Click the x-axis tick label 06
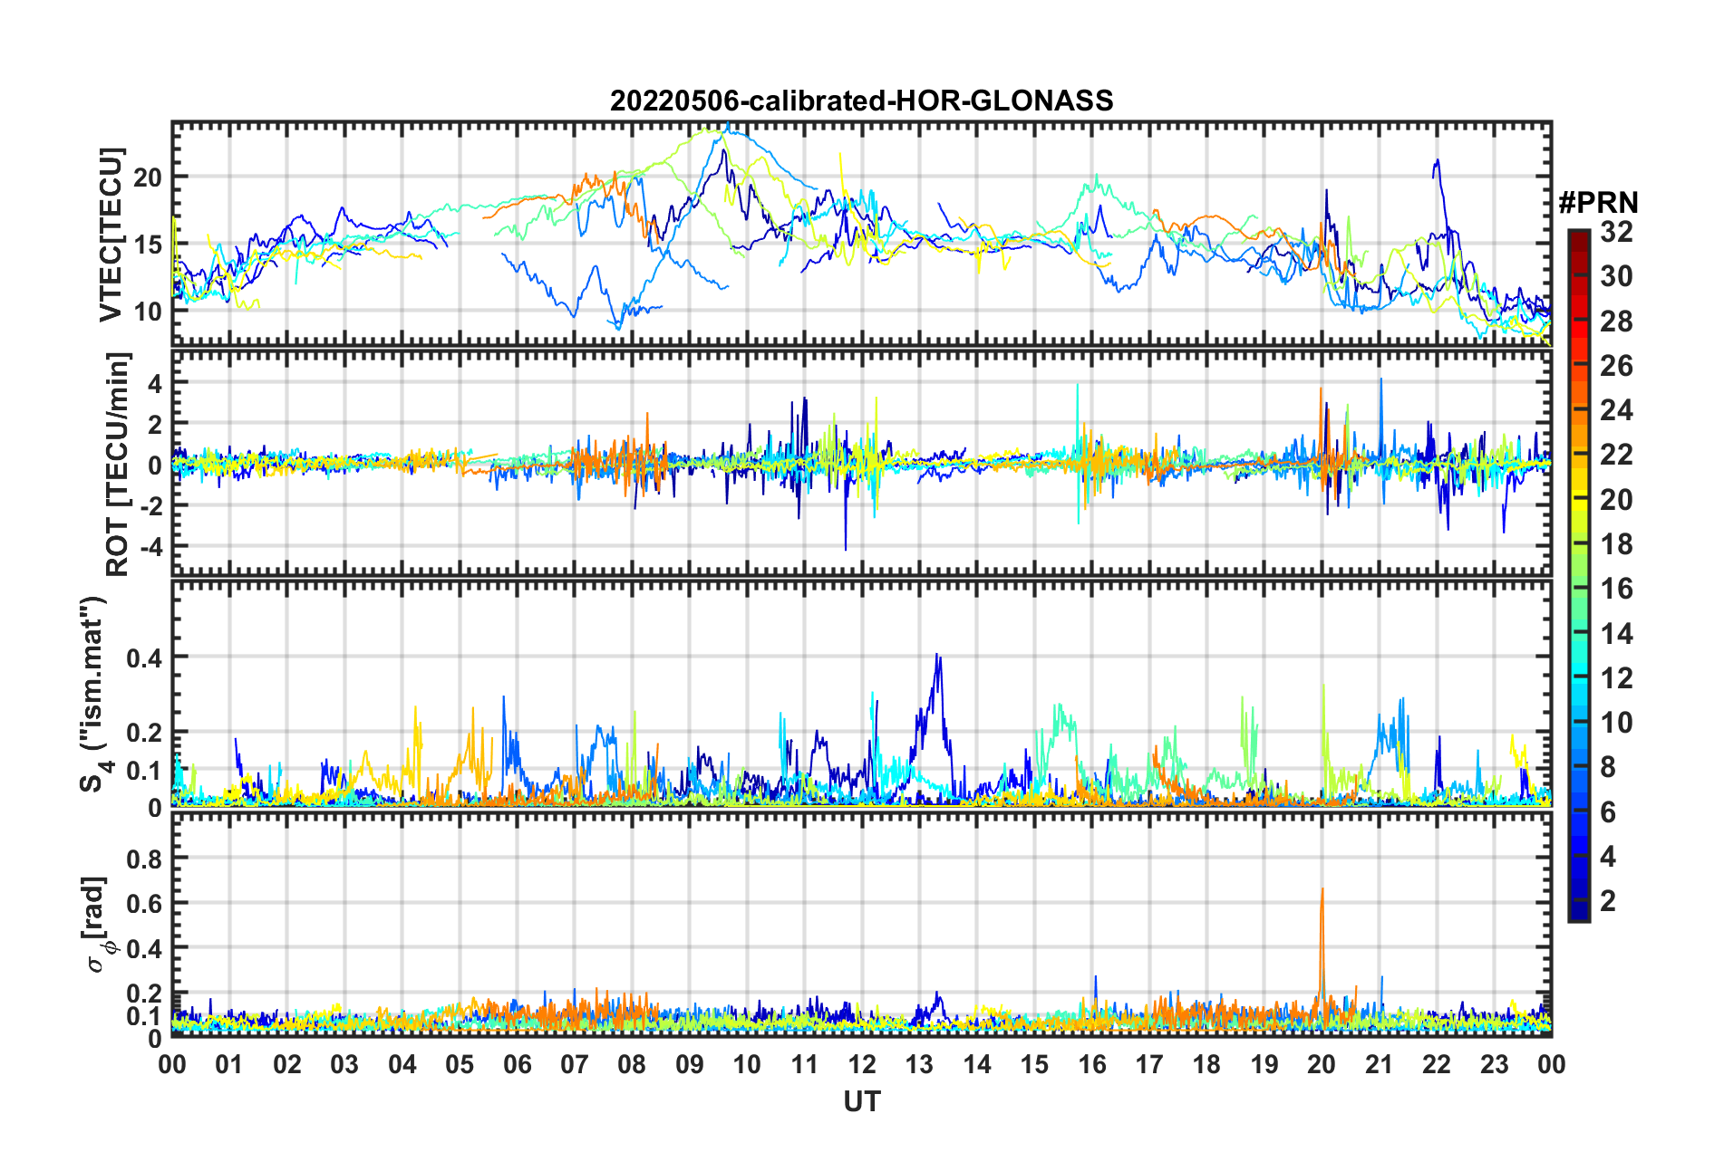 coord(517,1064)
